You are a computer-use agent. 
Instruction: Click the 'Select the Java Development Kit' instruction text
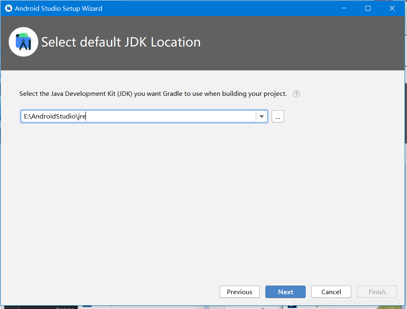point(153,94)
